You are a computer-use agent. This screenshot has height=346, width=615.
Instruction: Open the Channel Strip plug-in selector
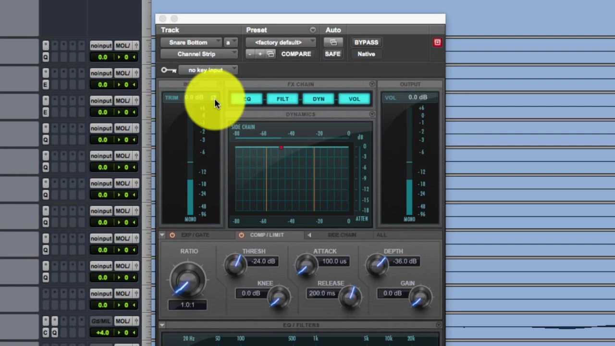(199, 54)
